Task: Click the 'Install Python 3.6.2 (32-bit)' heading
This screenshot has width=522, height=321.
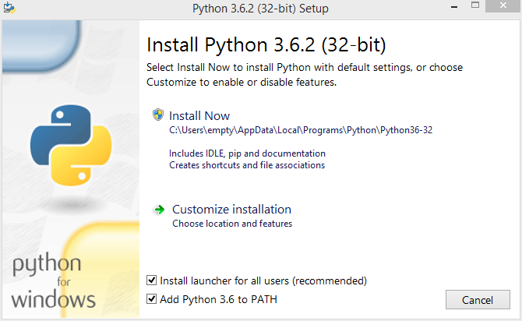Action: click(x=266, y=45)
